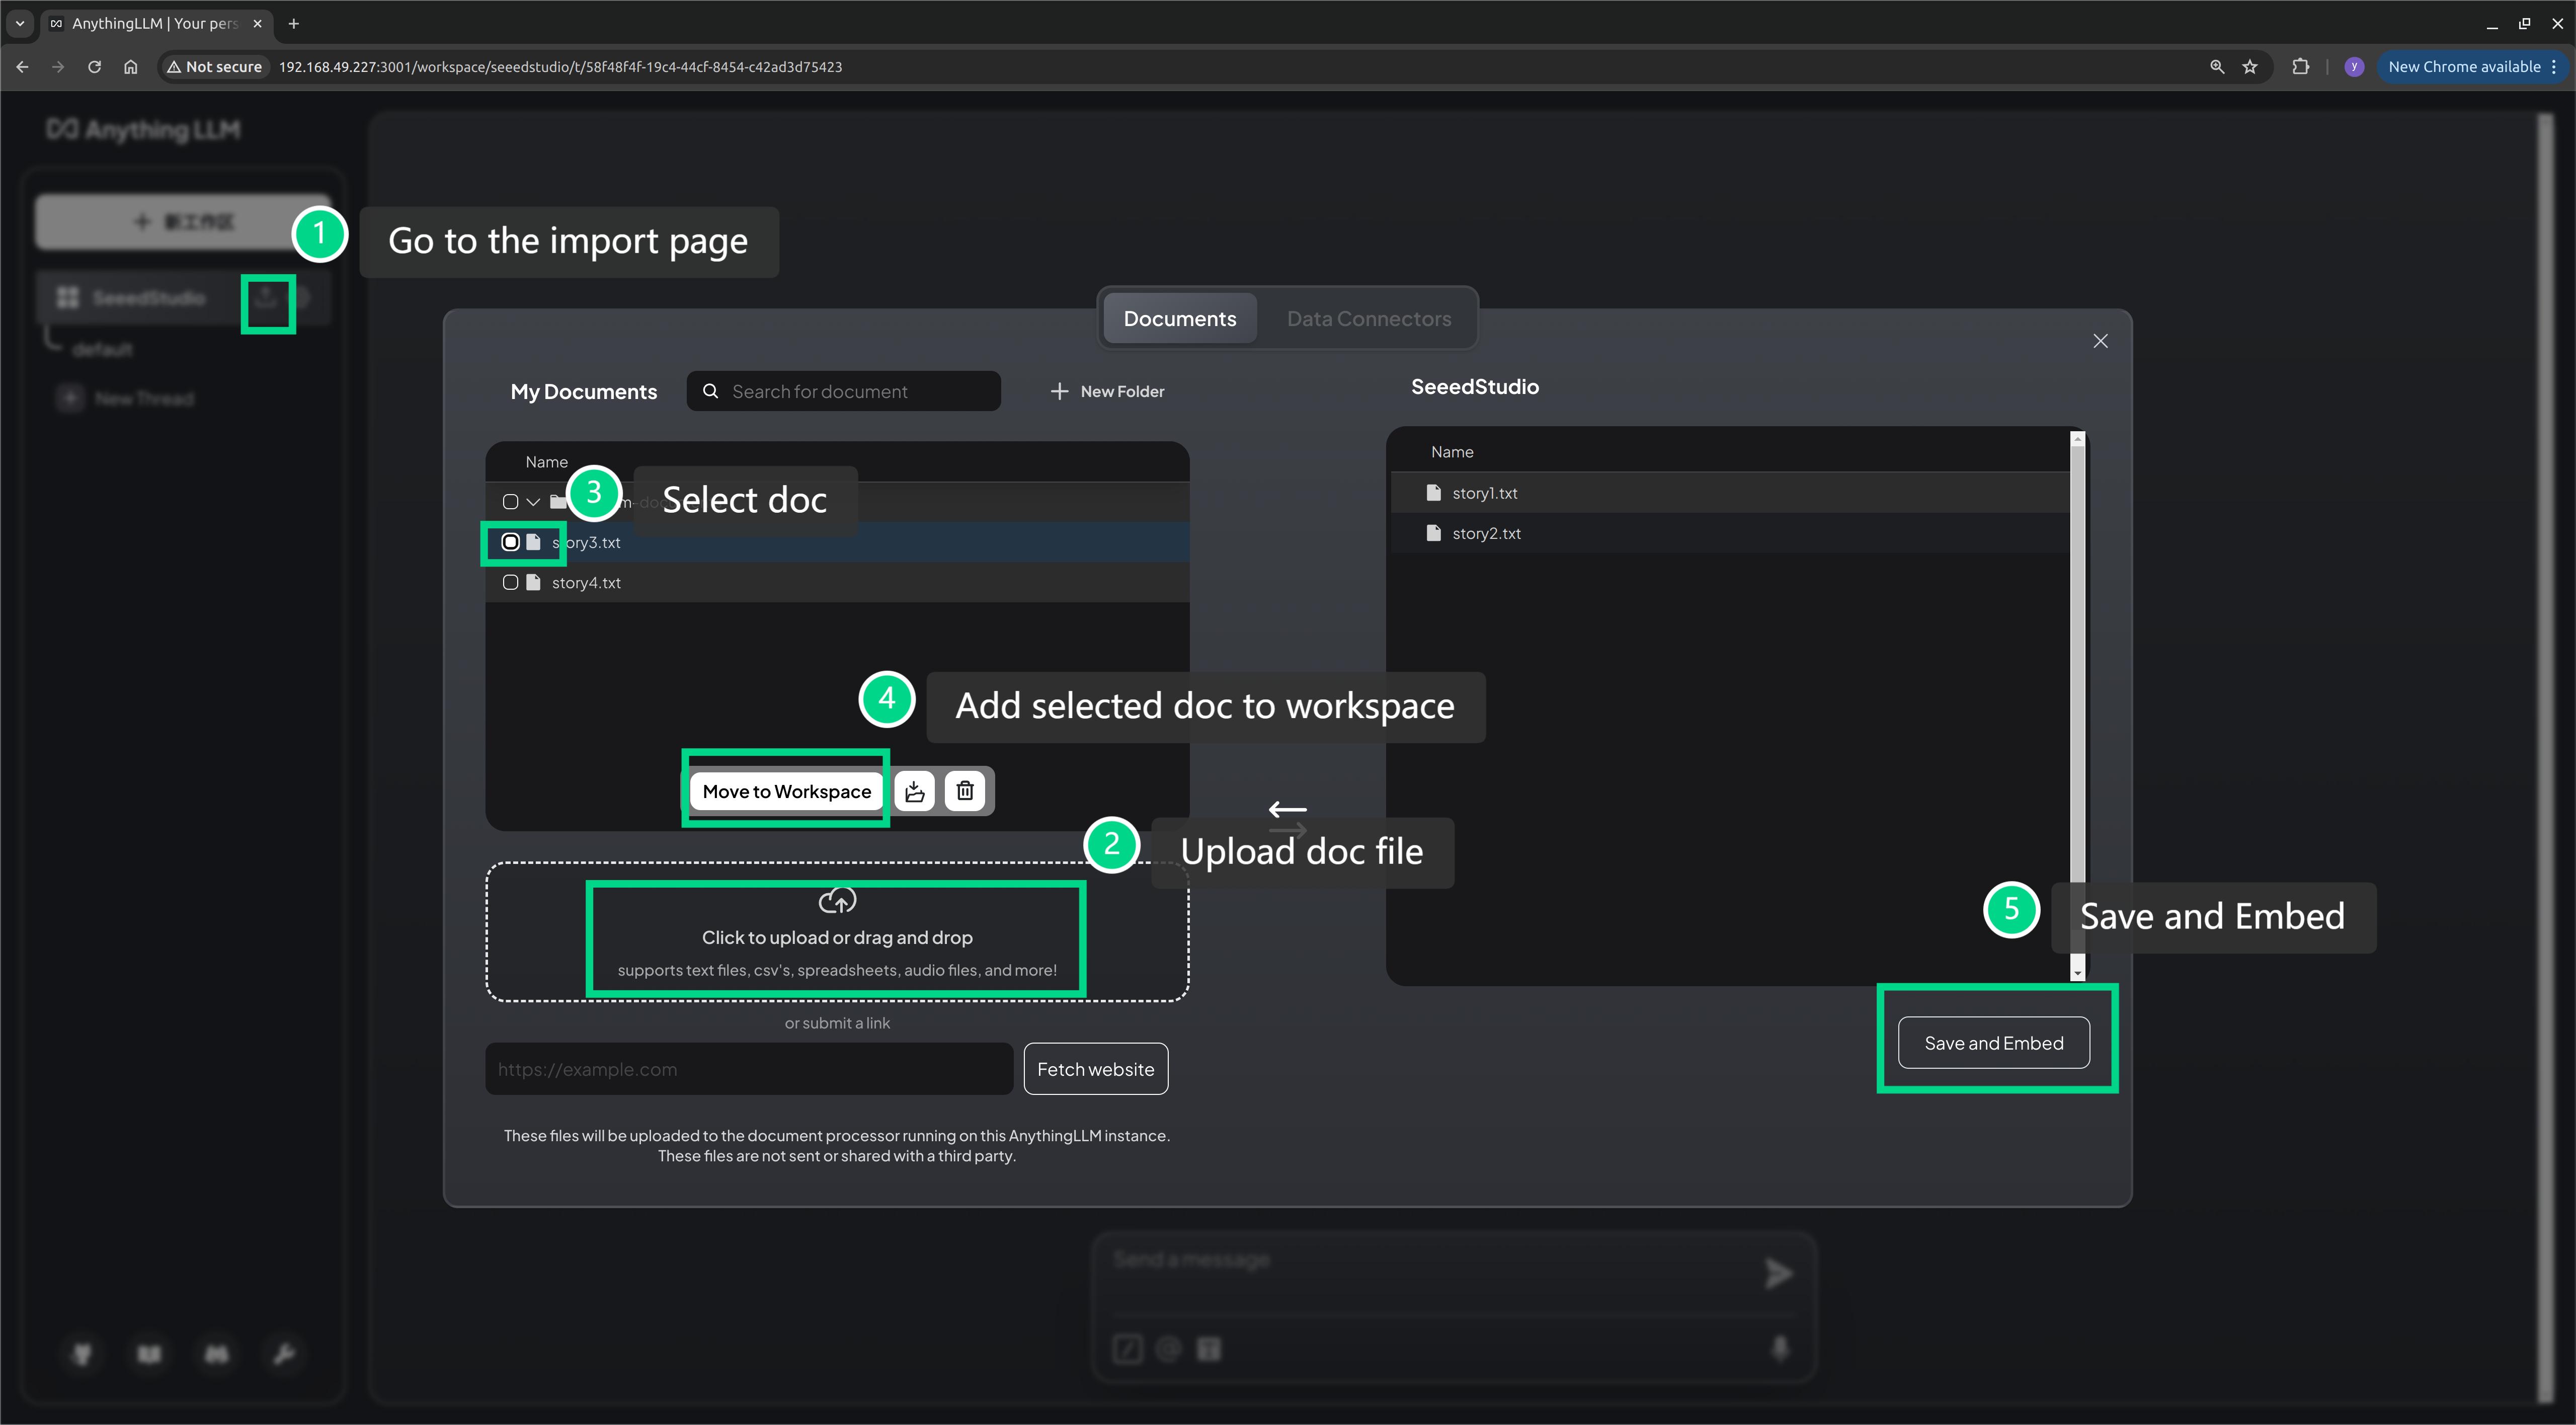Click the trash delete icon for selected docs
This screenshot has height=1425, width=2576.
965,791
